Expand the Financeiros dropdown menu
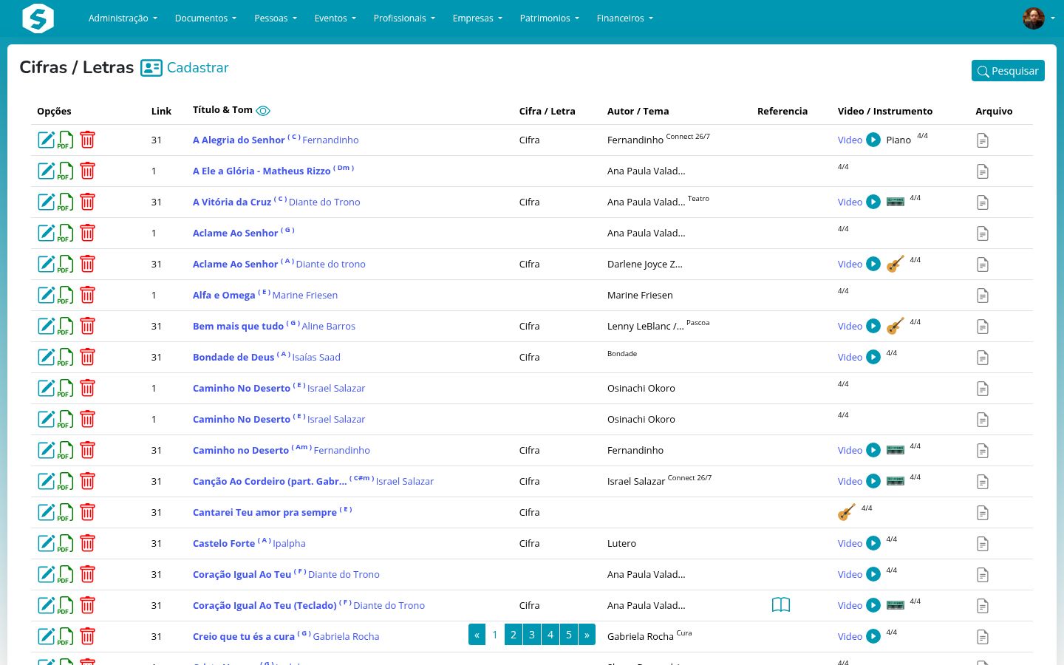This screenshot has width=1064, height=665. (625, 18)
